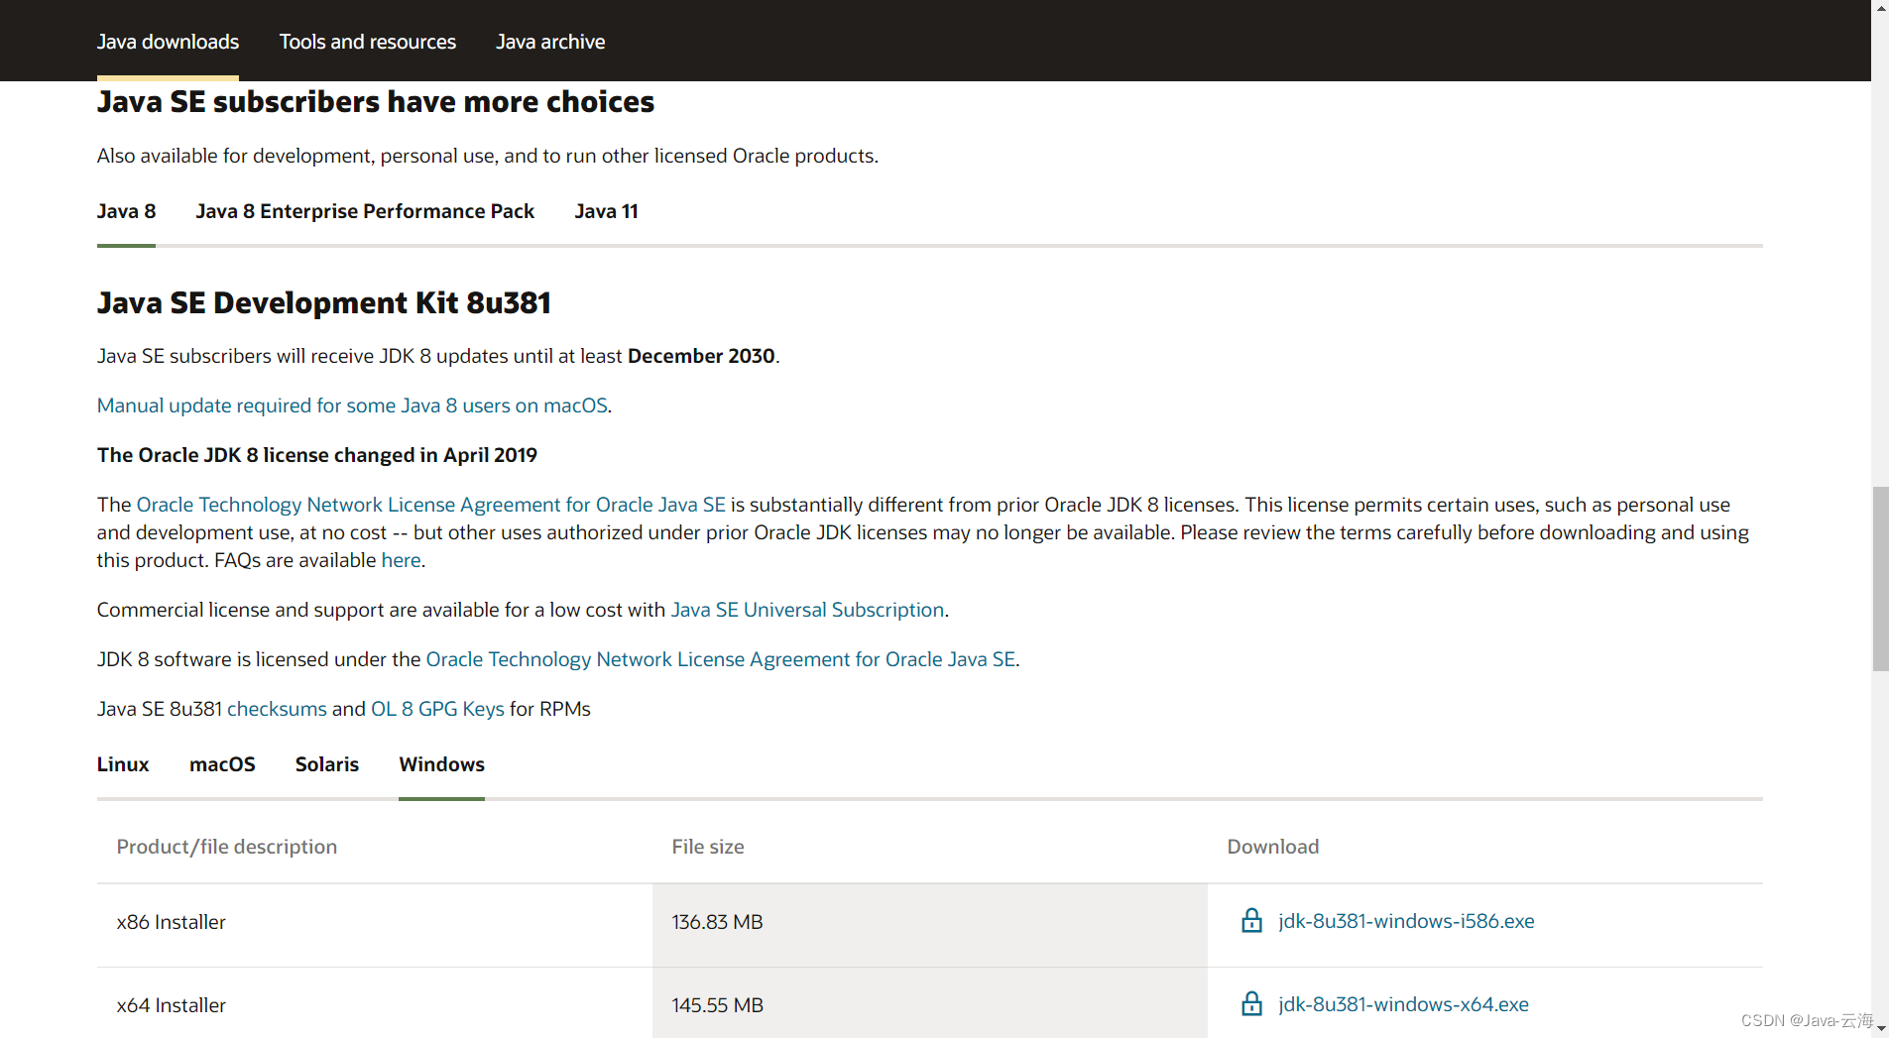Select the Java 8 version tab
Image resolution: width=1889 pixels, height=1038 pixels.
(126, 211)
